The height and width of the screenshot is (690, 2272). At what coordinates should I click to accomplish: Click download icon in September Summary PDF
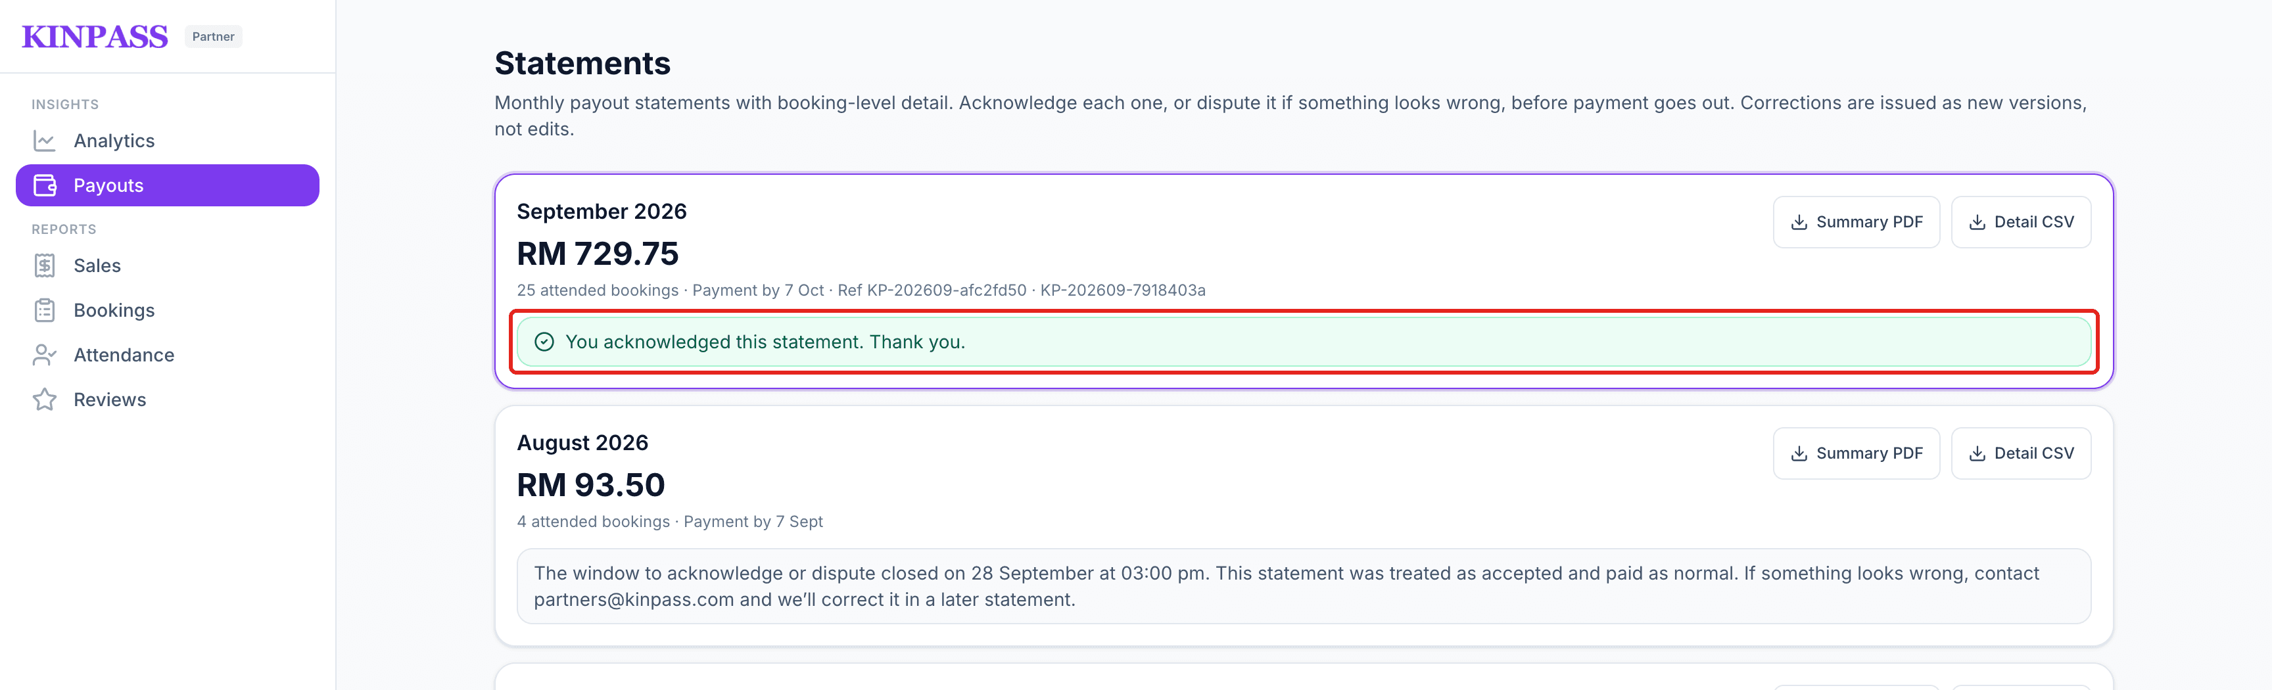tap(1799, 222)
